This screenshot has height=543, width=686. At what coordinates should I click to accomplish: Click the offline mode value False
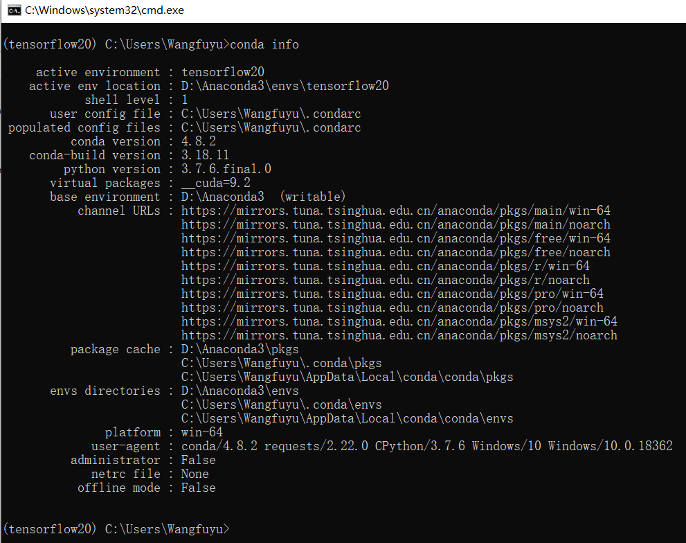click(199, 488)
